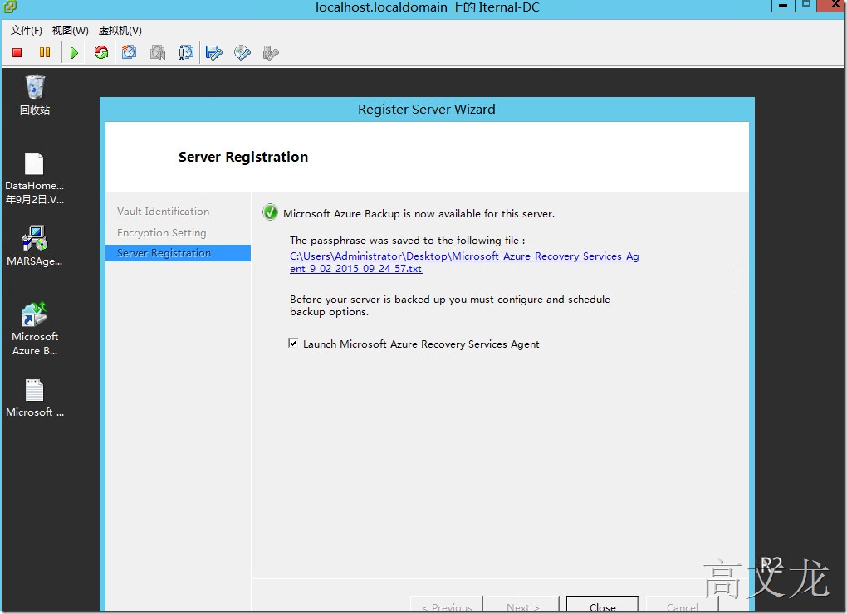Open the saved passphrase file path link
The image size is (847, 614).
click(464, 262)
